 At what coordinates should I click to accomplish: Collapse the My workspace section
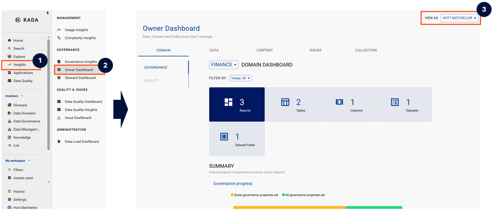tap(29, 161)
